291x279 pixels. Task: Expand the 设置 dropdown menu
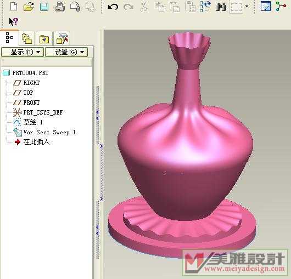click(66, 52)
